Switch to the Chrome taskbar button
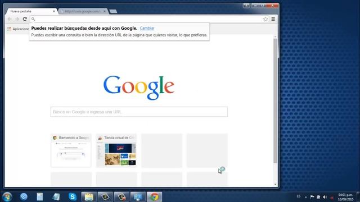Image resolution: width=360 pixels, height=202 pixels. [x=154, y=197]
